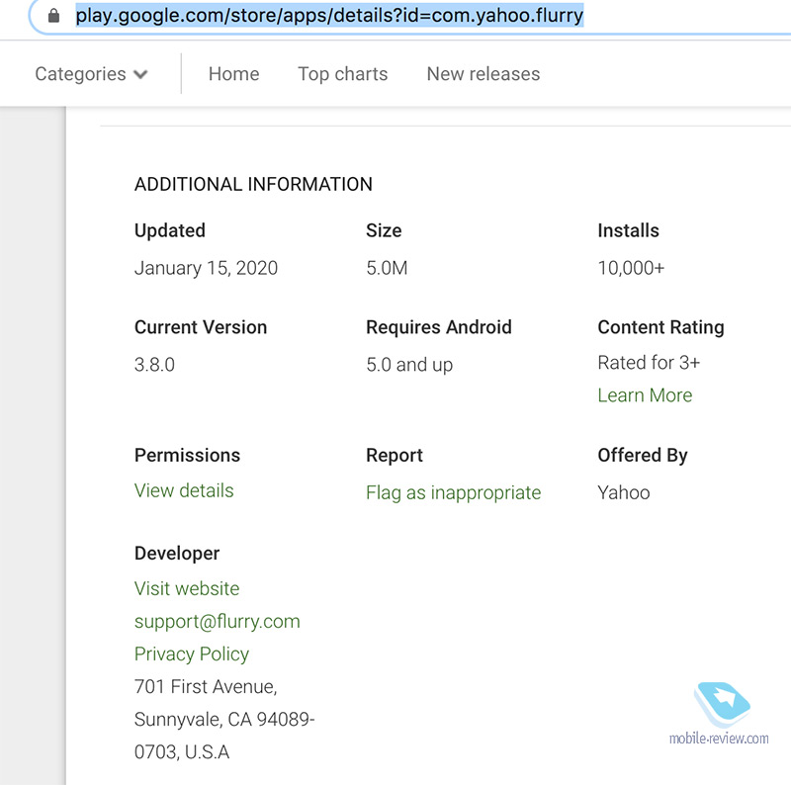This screenshot has height=785, width=791.
Task: Select the Rated for 3+ text
Action: click(649, 362)
